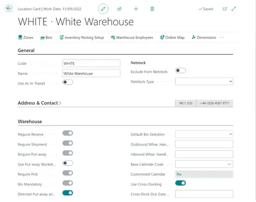Click Cross-Dock Due Date field

tap(204, 194)
